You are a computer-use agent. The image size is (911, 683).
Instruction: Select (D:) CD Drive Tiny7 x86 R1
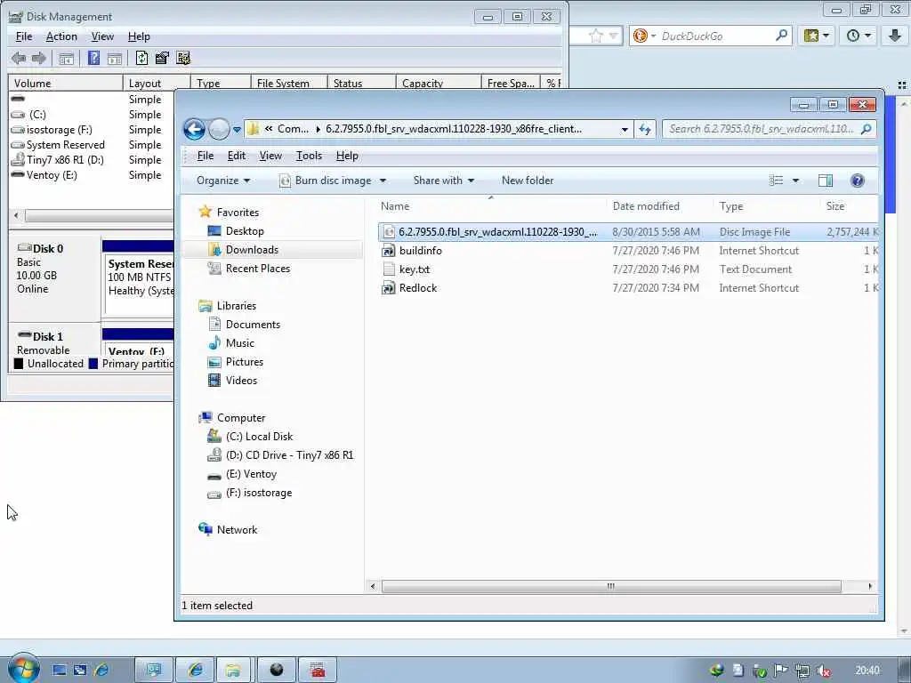pyautogui.click(x=289, y=455)
